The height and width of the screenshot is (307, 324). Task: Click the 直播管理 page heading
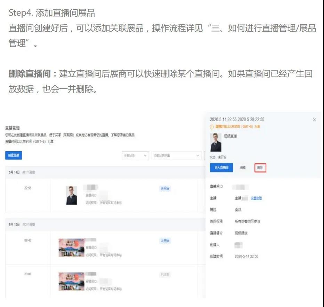13,128
